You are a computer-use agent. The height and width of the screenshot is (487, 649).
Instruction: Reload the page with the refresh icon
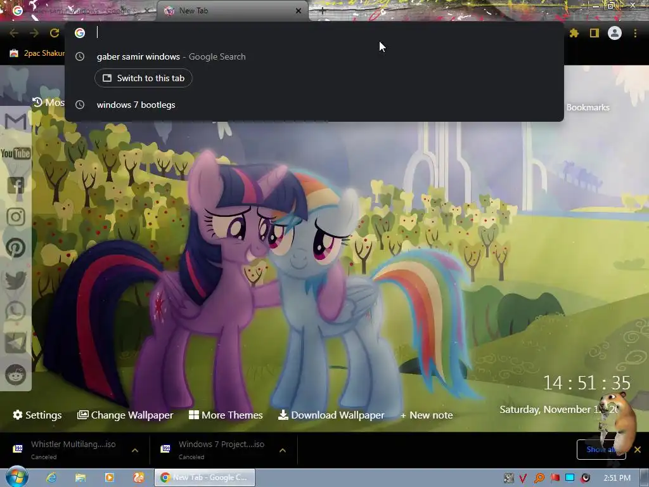[x=55, y=33]
